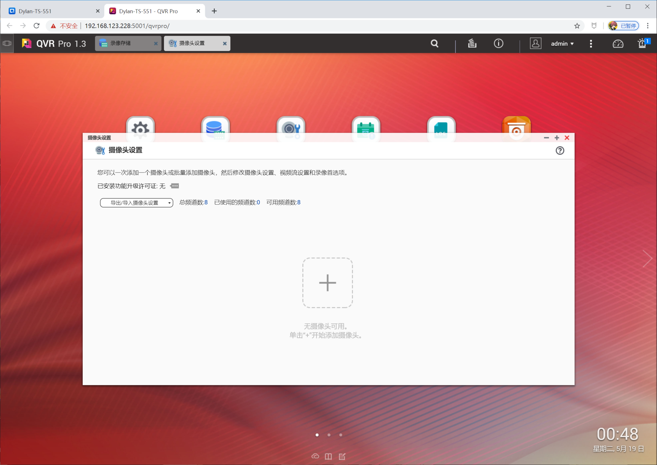Open the dashboard gauge icon

click(x=618, y=44)
